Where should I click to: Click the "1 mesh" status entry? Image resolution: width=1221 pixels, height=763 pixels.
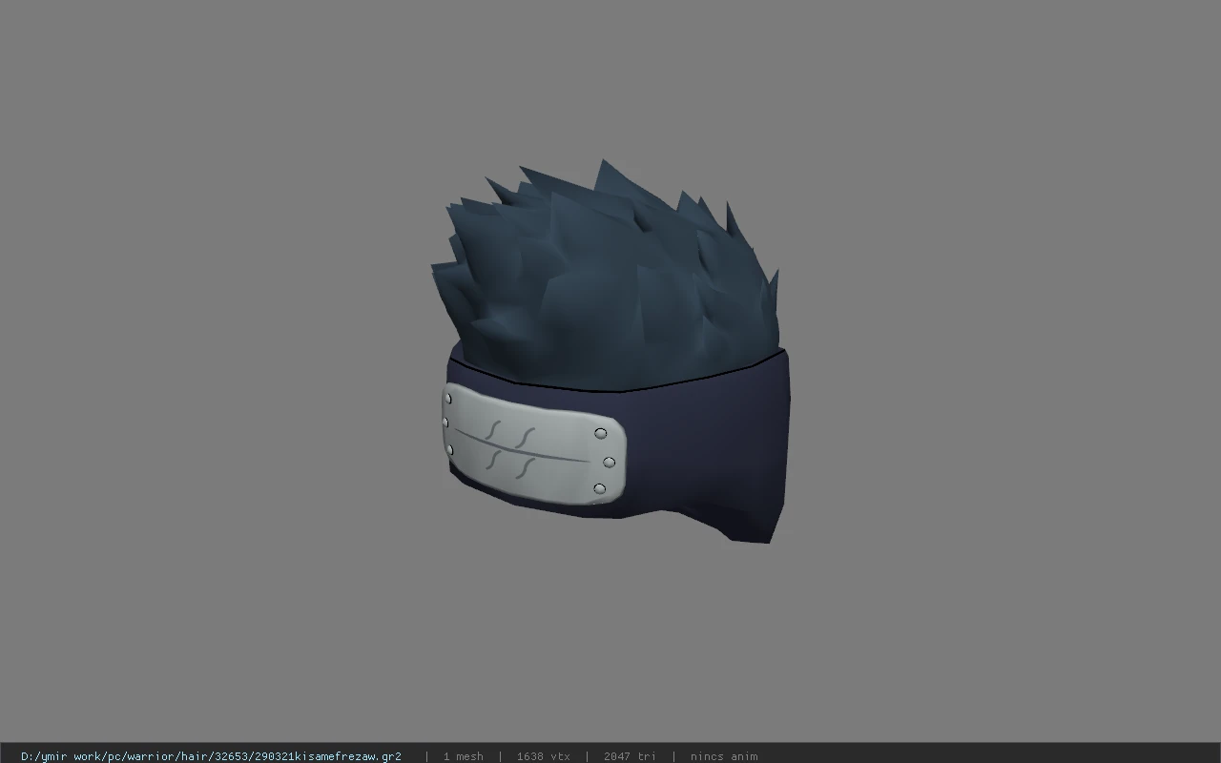(463, 756)
